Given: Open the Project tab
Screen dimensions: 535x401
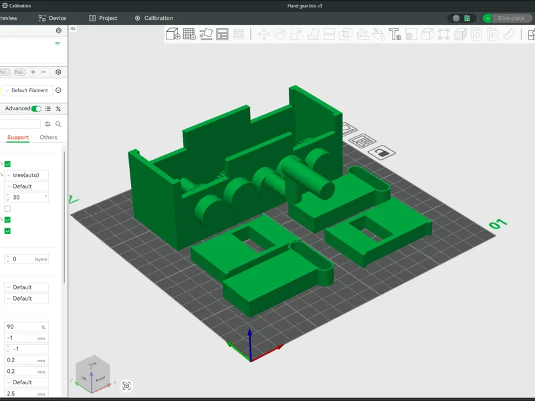Looking at the screenshot, I should [103, 18].
